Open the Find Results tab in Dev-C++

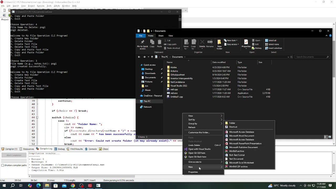(x=75, y=149)
